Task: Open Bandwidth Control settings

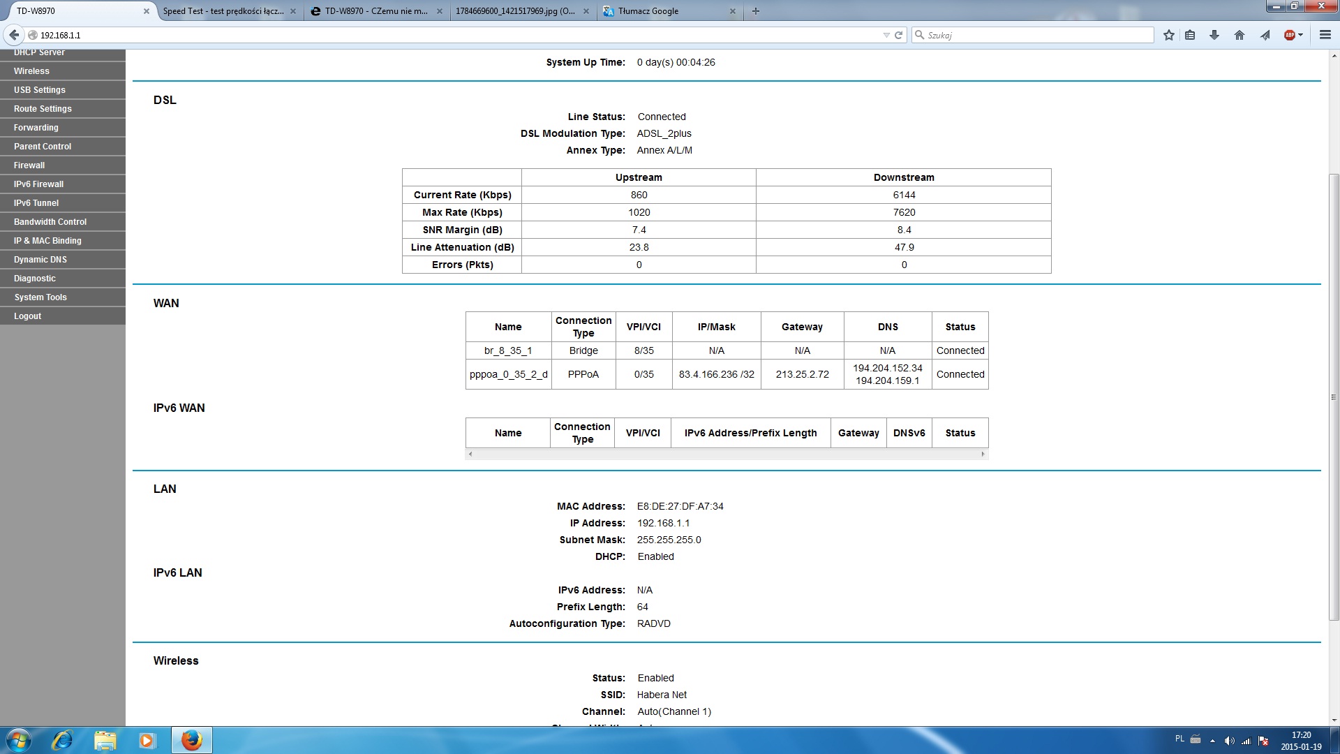Action: point(63,222)
